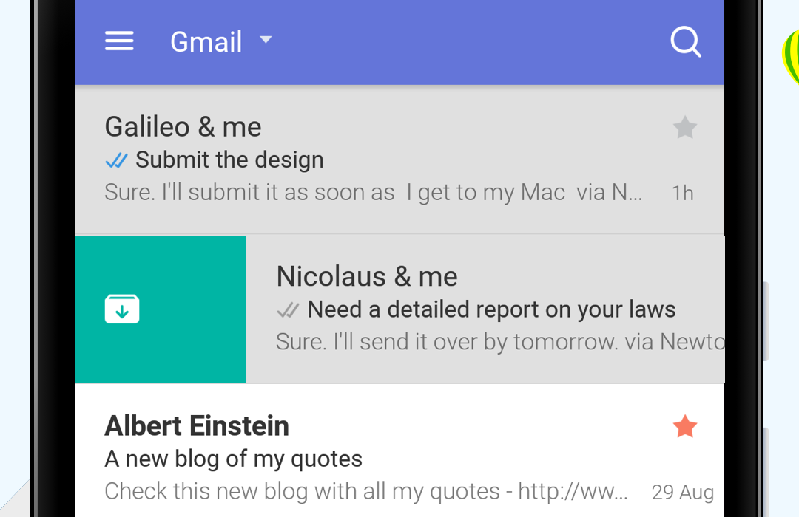Unstar the Albert Einstein email
Screen dimensions: 799x517
[685, 426]
